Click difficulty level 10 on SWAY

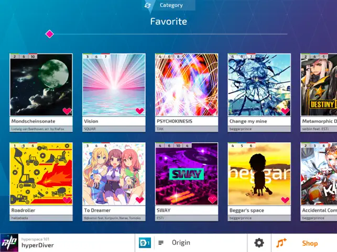pyautogui.click(x=178, y=146)
